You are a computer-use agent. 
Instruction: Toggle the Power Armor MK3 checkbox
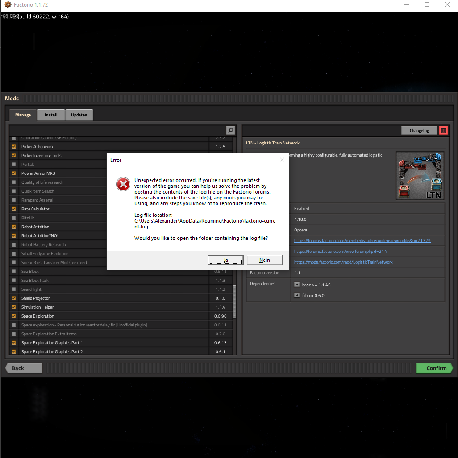pyautogui.click(x=14, y=173)
